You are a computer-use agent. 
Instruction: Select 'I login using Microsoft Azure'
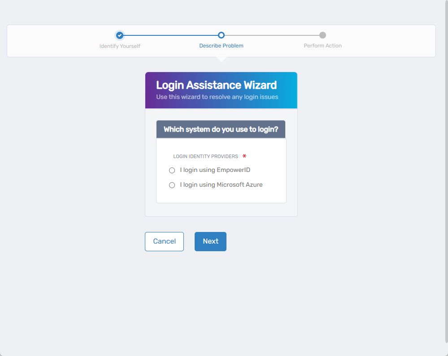[x=172, y=185]
